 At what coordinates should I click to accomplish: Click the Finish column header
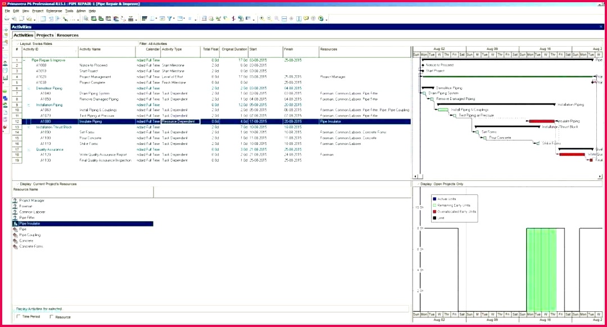pyautogui.click(x=301, y=49)
